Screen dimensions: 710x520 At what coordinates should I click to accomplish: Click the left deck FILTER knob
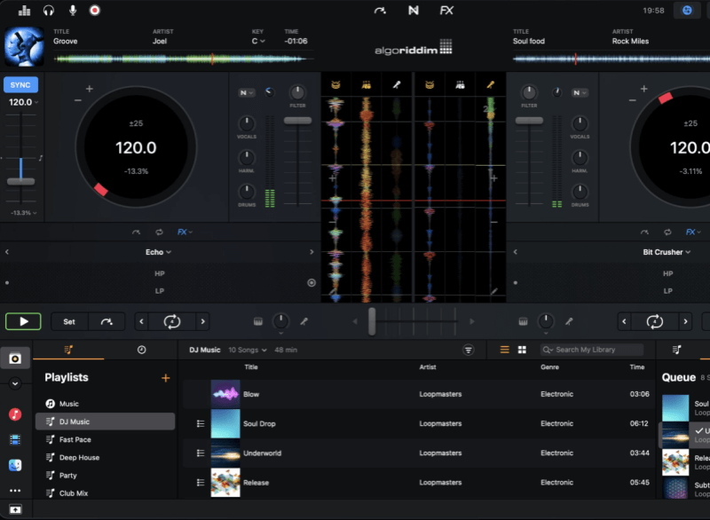pos(297,92)
